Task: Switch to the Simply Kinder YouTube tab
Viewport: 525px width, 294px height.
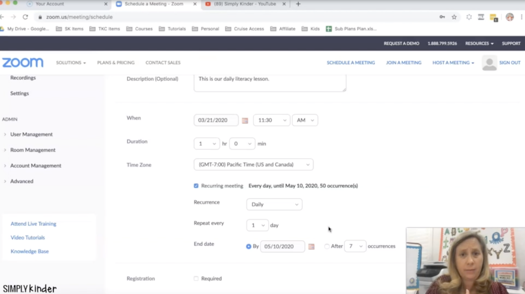Action: click(244, 4)
